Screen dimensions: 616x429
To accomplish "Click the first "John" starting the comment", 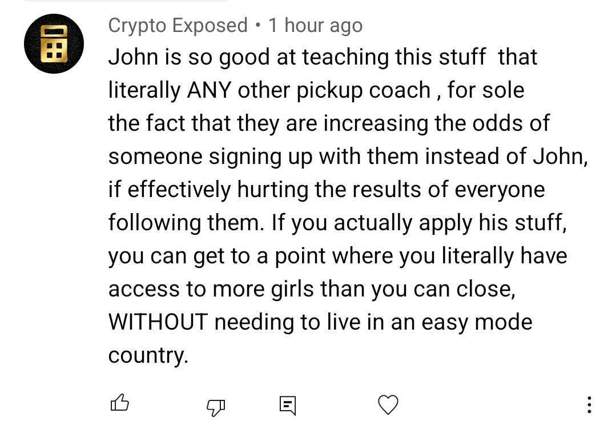I will pyautogui.click(x=129, y=57).
